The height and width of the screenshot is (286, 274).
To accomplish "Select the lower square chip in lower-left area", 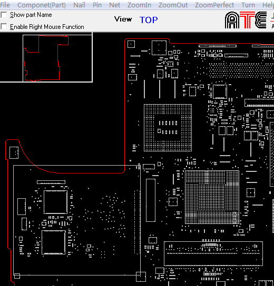I will tap(54, 242).
